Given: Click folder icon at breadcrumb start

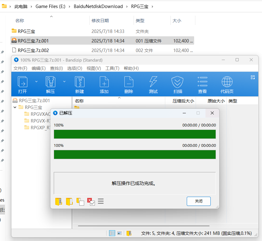Looking at the screenshot, I should (x=4, y=6).
